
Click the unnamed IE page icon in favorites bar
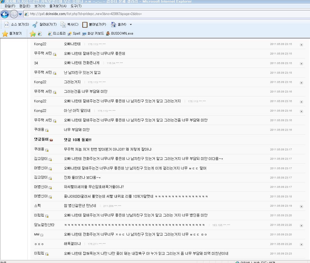[x=40, y=34]
